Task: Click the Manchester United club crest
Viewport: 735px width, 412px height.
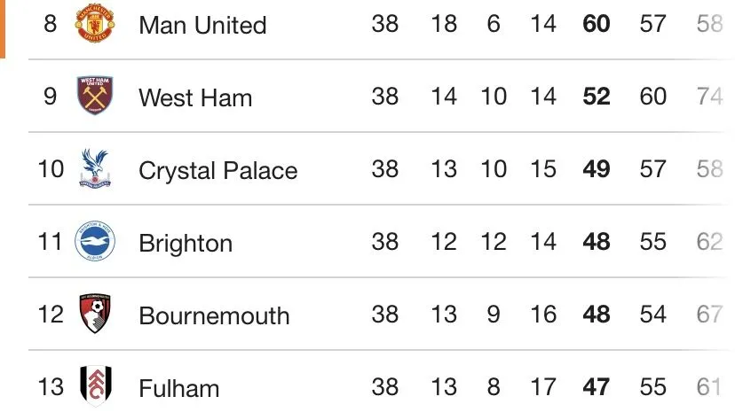Action: [x=94, y=24]
